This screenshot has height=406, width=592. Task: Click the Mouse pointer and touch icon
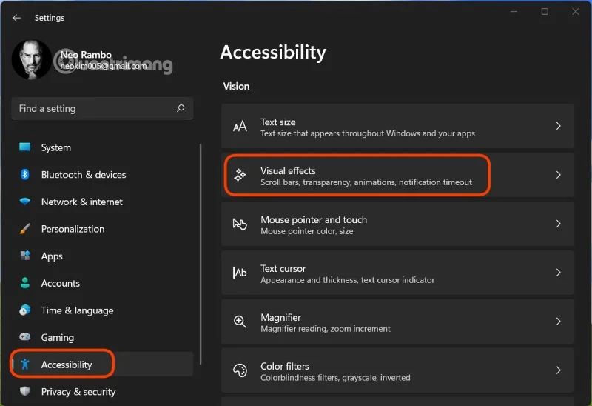click(240, 224)
